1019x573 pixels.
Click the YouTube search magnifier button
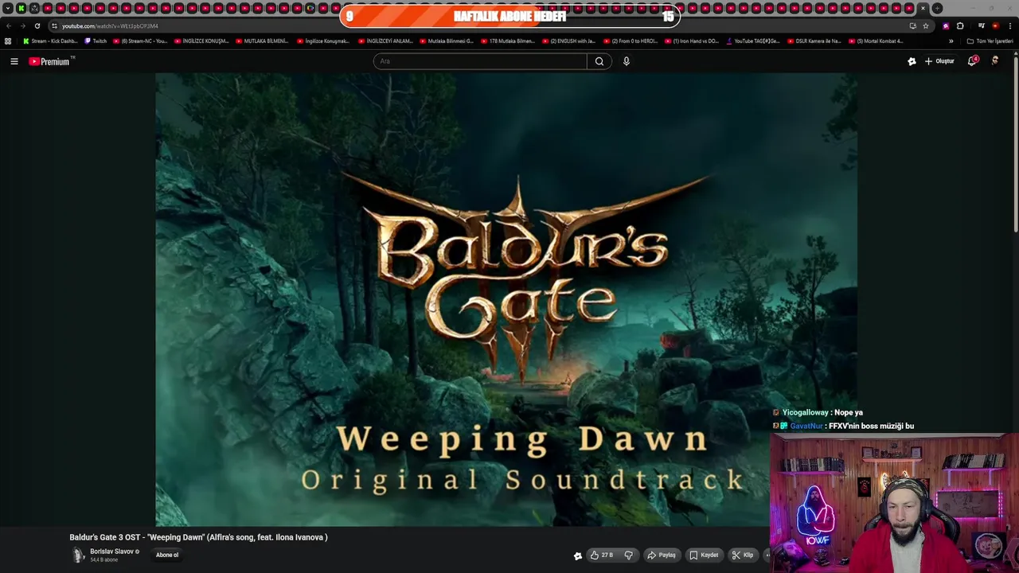(599, 61)
